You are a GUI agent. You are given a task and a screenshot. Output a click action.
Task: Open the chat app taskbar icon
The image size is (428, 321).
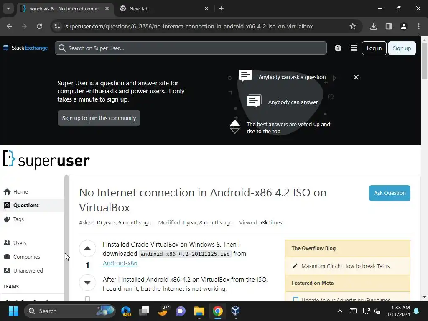pos(181,311)
